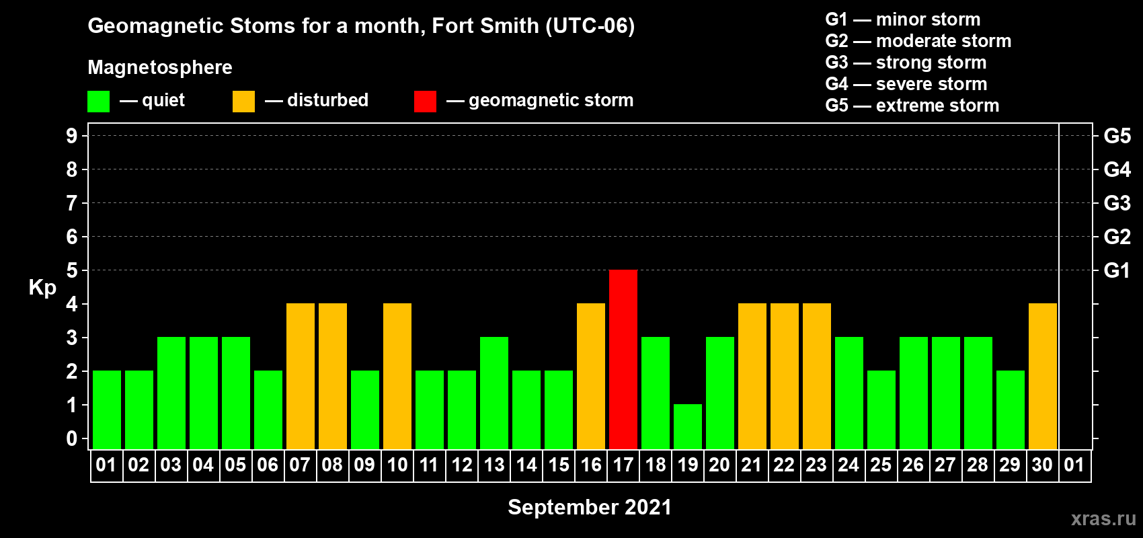1143x538 pixels.
Task: Click the 'G5 — extreme storm' legend text
Action: [x=912, y=106]
